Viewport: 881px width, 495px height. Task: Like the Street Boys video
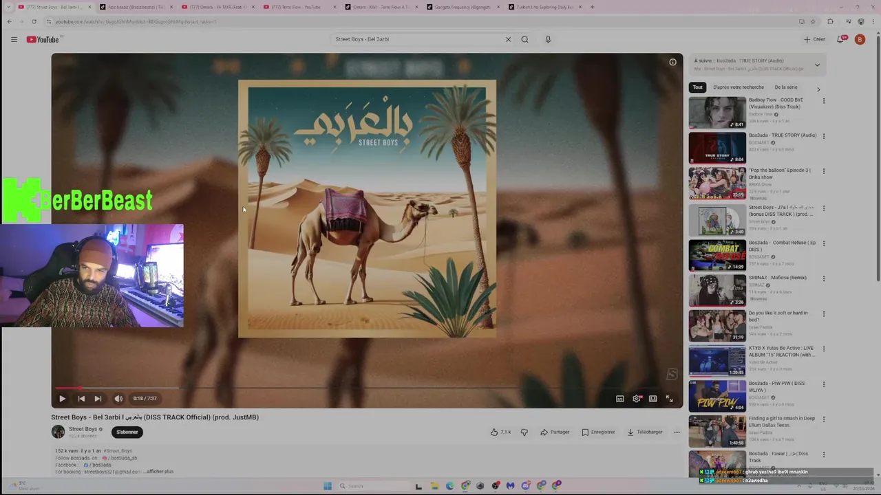point(500,432)
